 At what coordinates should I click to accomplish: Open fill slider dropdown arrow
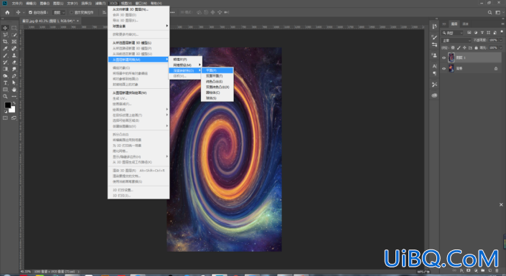pos(501,48)
